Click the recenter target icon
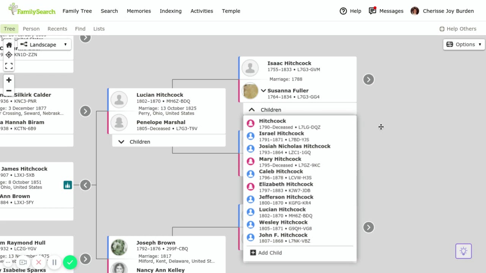The width and height of the screenshot is (486, 273). [9, 55]
